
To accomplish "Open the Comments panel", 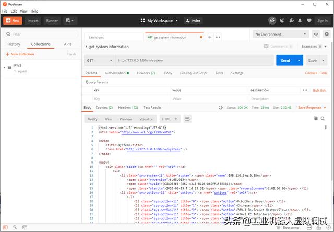I will pyautogui.click(x=278, y=47).
